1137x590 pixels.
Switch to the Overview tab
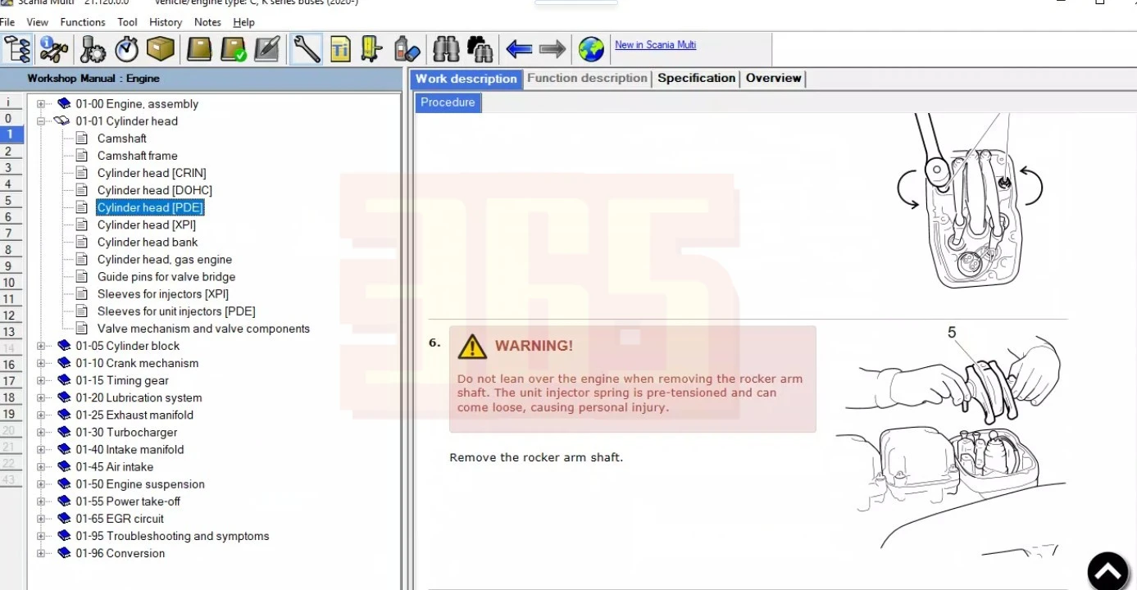click(773, 79)
